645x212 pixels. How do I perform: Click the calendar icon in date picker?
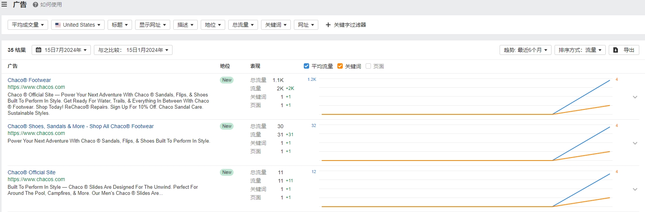click(x=39, y=50)
